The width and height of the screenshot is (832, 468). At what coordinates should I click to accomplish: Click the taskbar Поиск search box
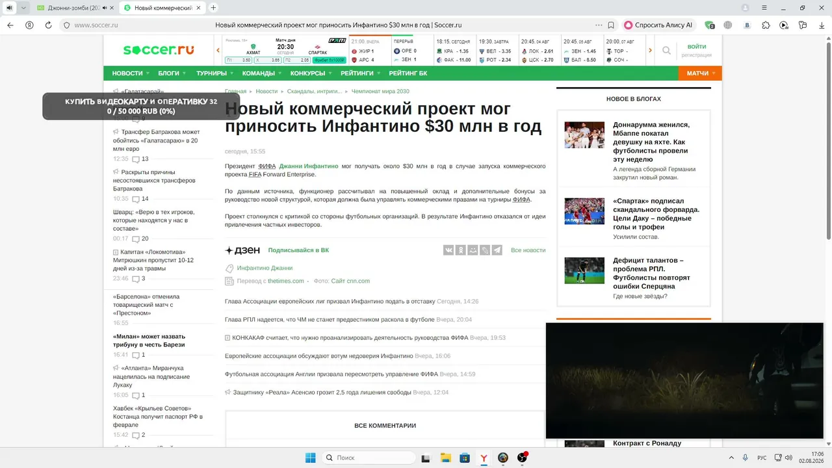369,458
